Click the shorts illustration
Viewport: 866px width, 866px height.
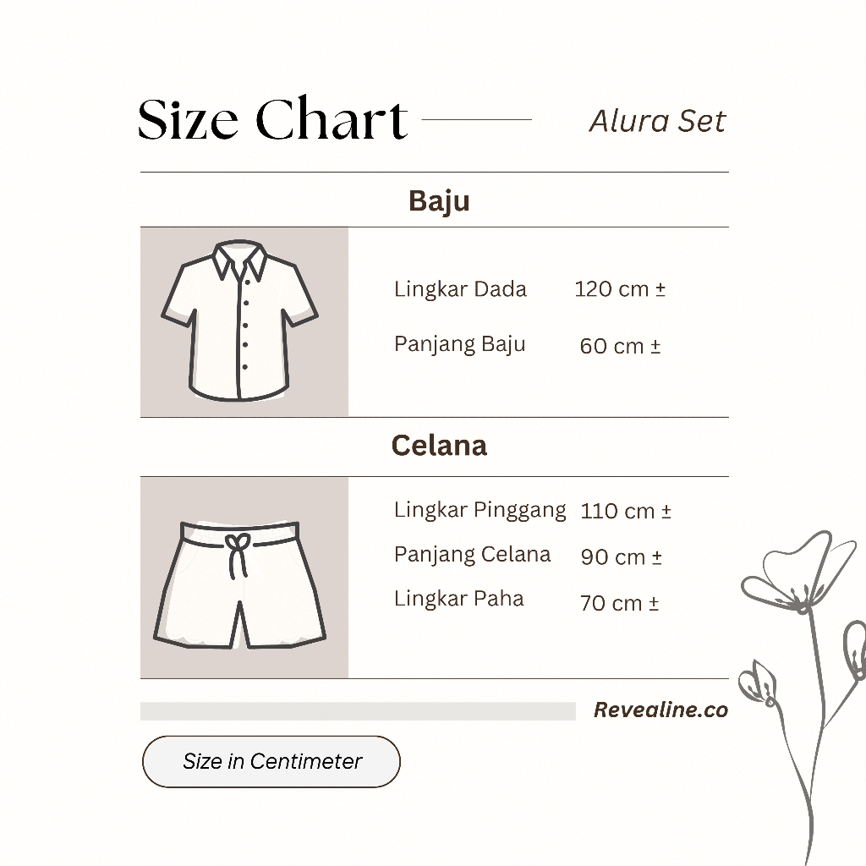239,584
